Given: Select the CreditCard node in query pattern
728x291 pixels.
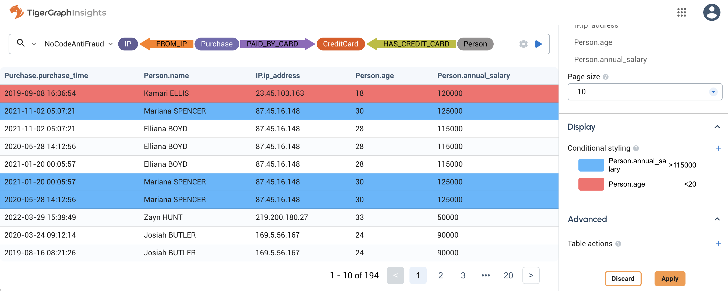Looking at the screenshot, I should (341, 44).
